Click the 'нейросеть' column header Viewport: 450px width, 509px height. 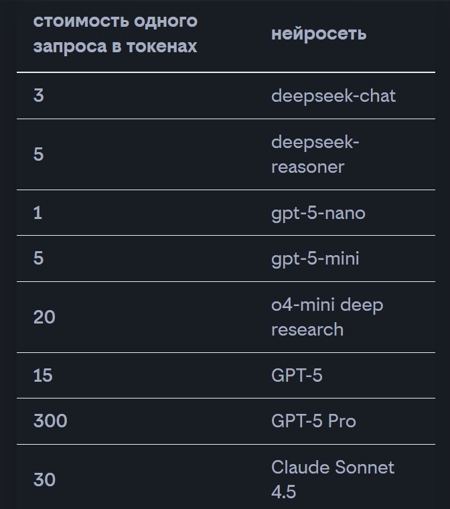point(319,34)
